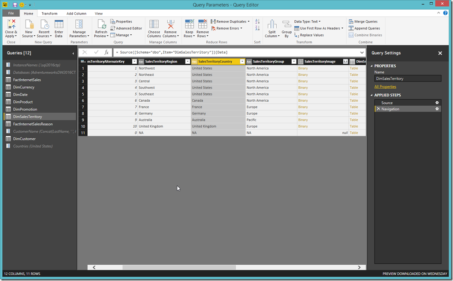Open New Source in the ribbon
The height and width of the screenshot is (281, 453).
pyautogui.click(x=29, y=29)
